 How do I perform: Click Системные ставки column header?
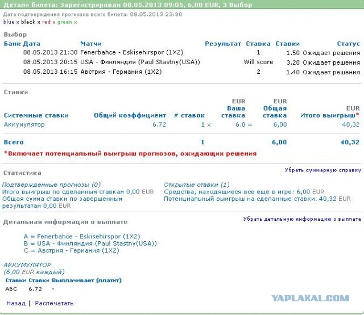[36, 115]
